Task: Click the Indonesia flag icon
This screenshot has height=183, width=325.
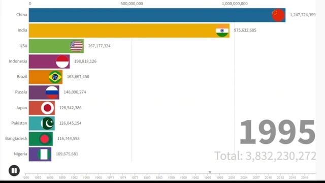Action: pos(62,62)
